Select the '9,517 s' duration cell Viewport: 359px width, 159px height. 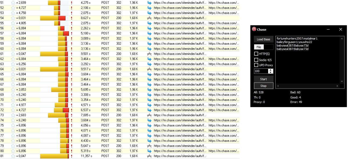[86, 69]
